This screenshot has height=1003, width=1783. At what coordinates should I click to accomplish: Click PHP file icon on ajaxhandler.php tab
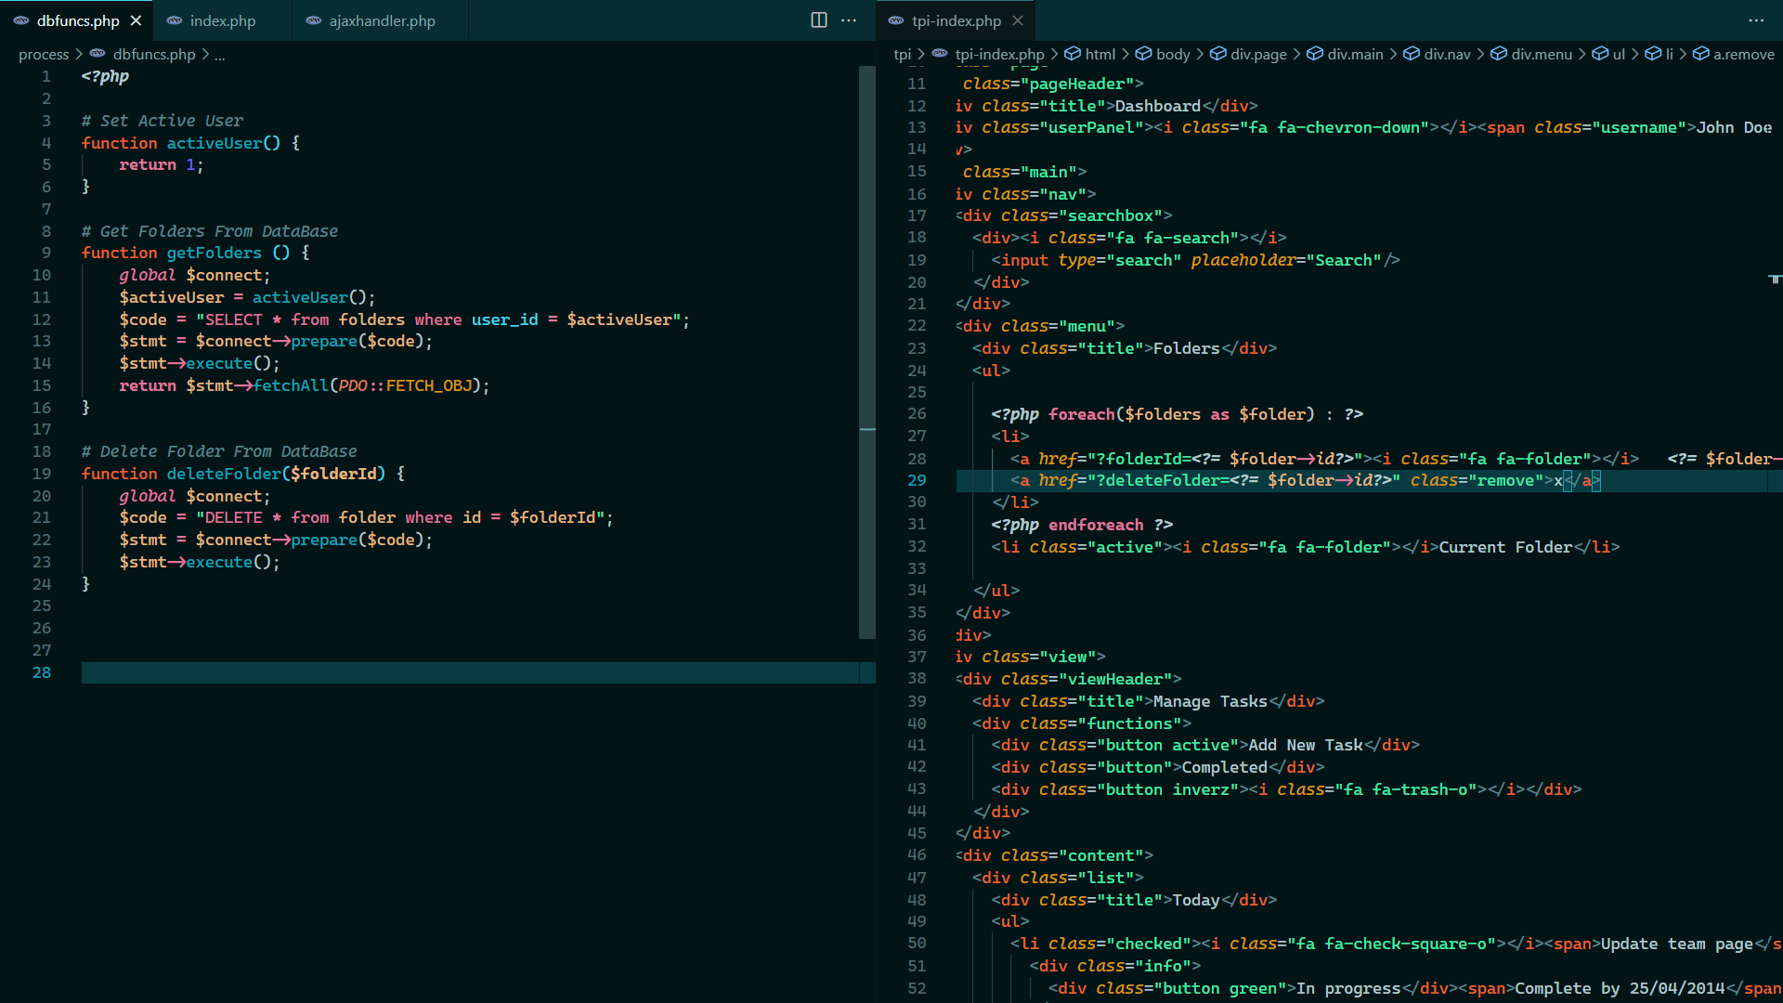pyautogui.click(x=314, y=20)
